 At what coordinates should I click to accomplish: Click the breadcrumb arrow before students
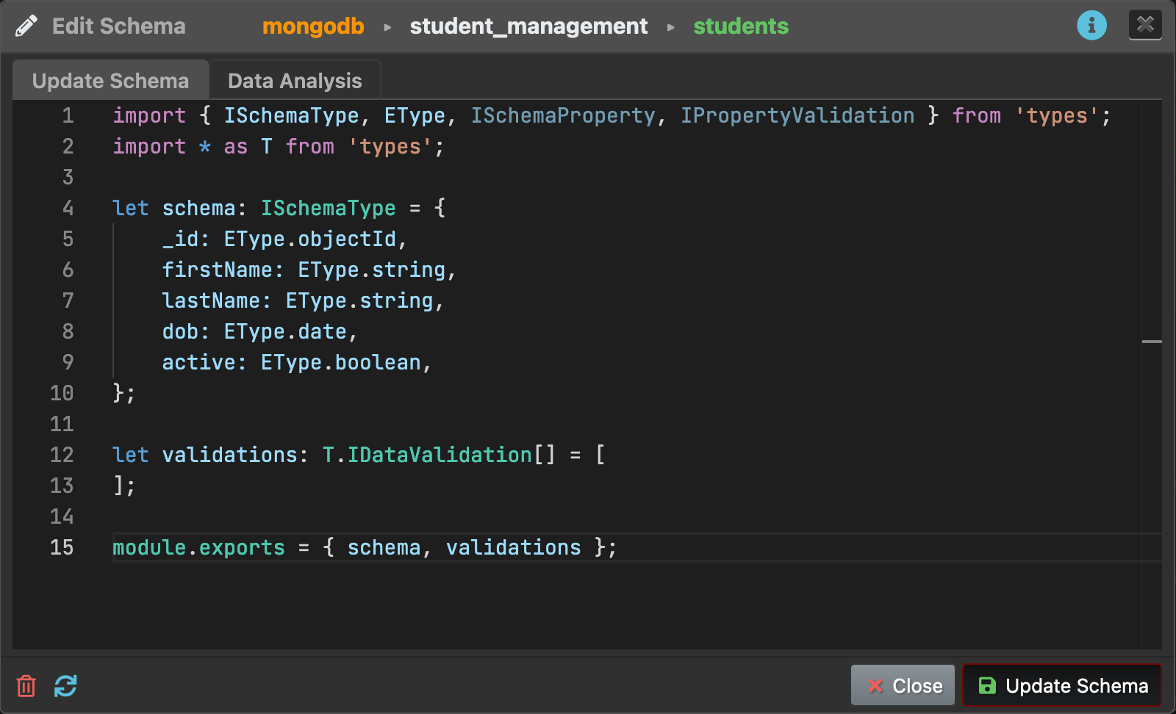point(670,27)
